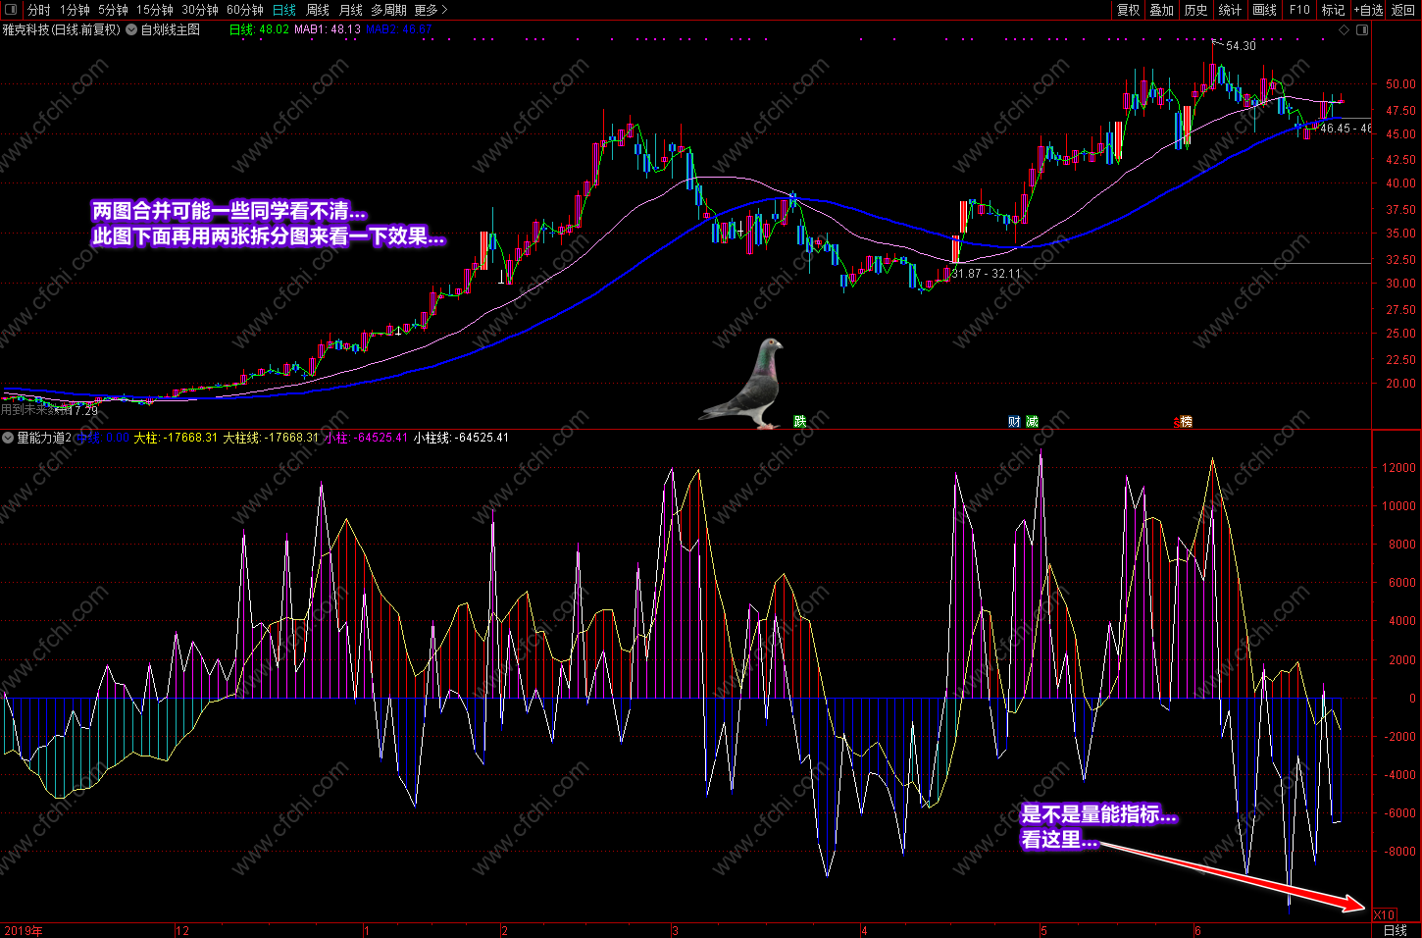Image resolution: width=1422 pixels, height=938 pixels.
Task: Toggle 叠加 overlay option
Action: (1162, 10)
